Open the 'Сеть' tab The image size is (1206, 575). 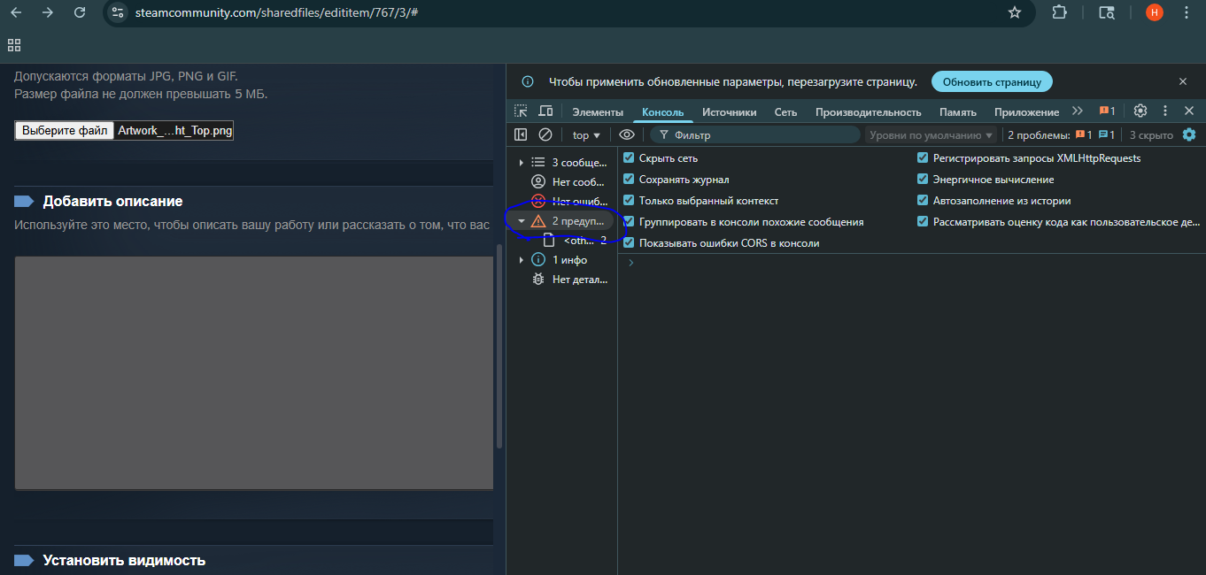point(785,112)
